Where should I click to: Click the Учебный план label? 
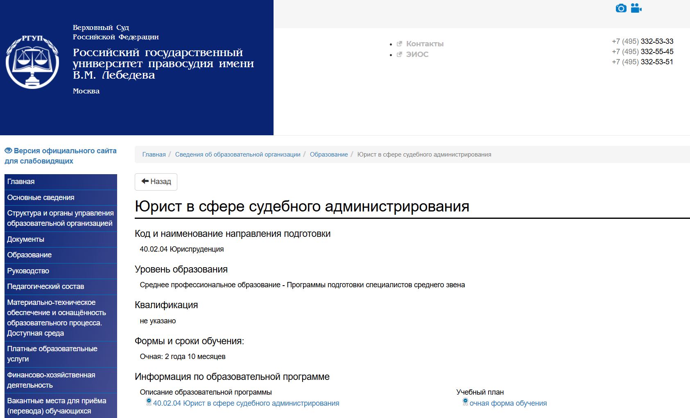click(x=480, y=392)
